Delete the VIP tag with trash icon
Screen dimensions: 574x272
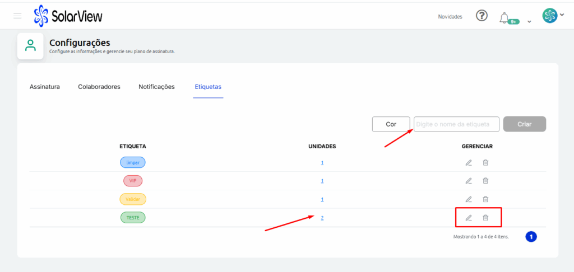click(x=485, y=181)
